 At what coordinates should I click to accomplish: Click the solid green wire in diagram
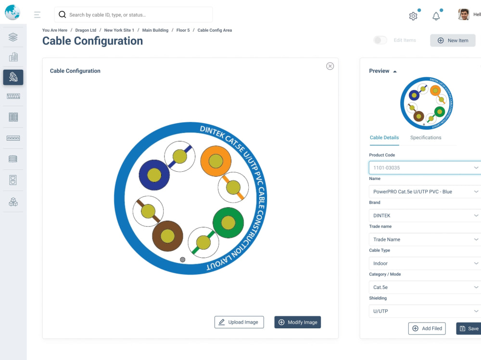(x=228, y=223)
